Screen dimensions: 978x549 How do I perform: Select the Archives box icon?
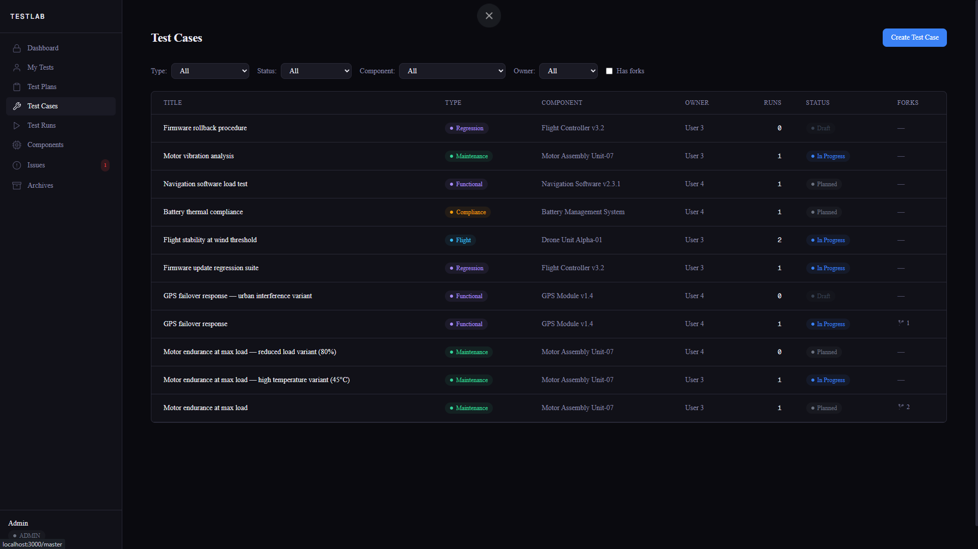[17, 185]
